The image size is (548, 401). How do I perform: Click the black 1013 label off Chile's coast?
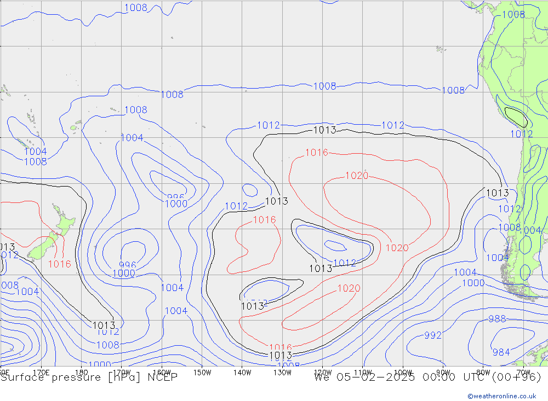(498, 193)
